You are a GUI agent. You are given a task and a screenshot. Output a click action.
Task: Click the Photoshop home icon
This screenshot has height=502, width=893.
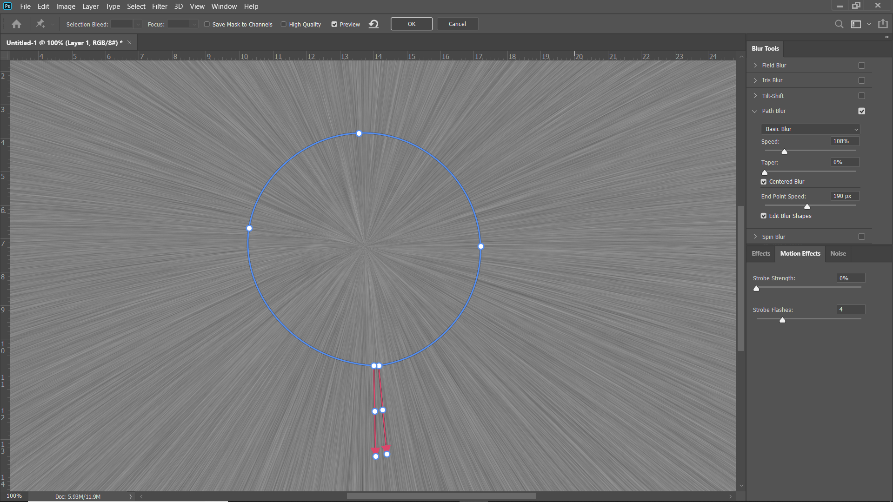click(16, 24)
